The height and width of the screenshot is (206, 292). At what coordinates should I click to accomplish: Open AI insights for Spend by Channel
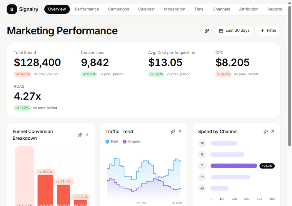click(x=266, y=132)
